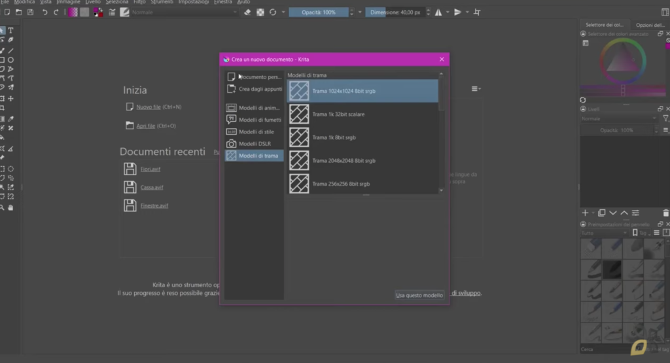The height and width of the screenshot is (363, 670).
Task: Click the Save toolbar icon
Action: [x=30, y=12]
